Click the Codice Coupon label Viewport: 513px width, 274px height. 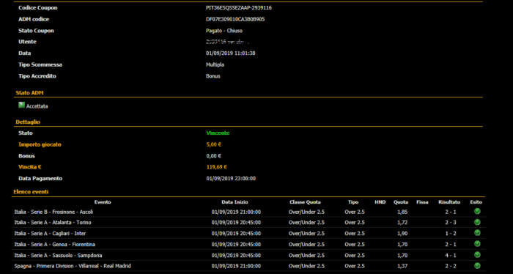point(38,8)
